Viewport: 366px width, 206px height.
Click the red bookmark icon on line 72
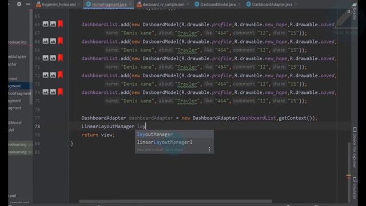(x=61, y=75)
